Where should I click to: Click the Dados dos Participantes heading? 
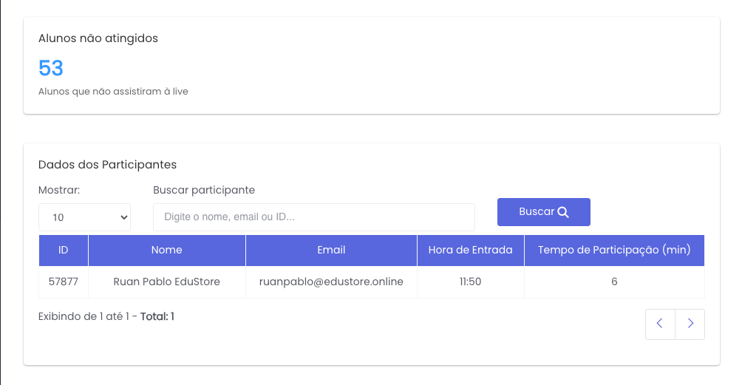click(107, 165)
